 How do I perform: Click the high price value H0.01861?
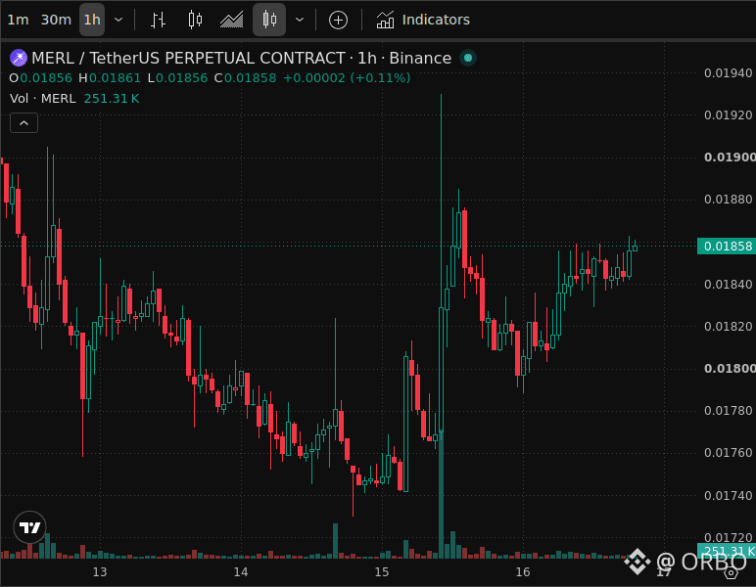coord(110,78)
